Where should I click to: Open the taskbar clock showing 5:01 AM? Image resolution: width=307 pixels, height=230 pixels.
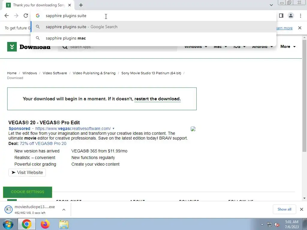click(x=292, y=224)
